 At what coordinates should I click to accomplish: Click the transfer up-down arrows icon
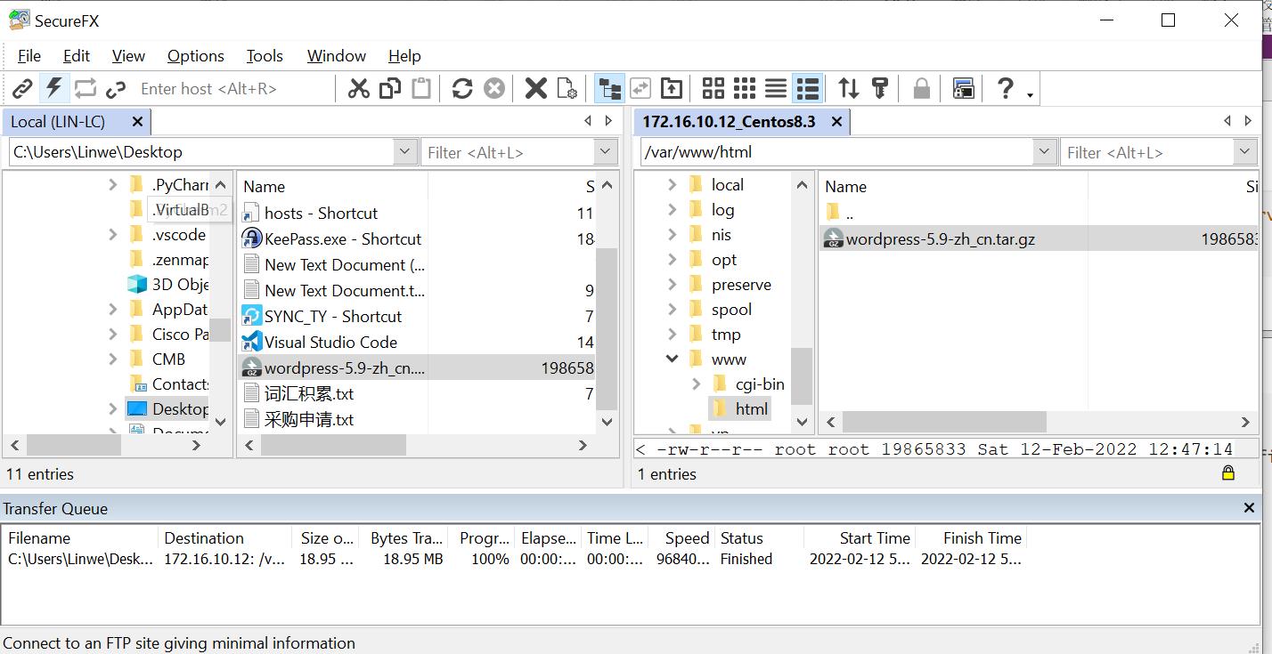849,88
